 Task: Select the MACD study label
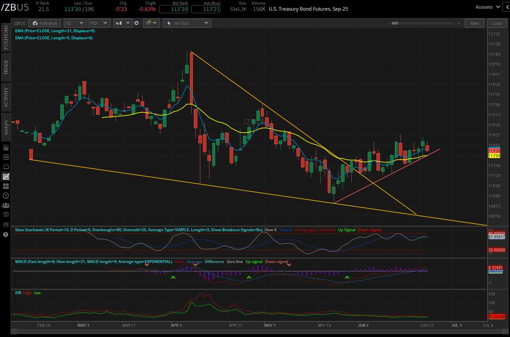(x=94, y=262)
